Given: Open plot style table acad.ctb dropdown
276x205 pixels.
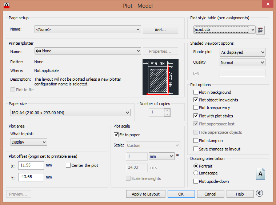Looking at the screenshot, I should point(224,29).
